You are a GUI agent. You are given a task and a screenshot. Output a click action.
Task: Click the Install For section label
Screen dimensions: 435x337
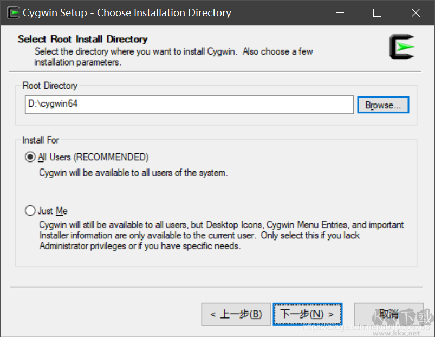point(40,140)
